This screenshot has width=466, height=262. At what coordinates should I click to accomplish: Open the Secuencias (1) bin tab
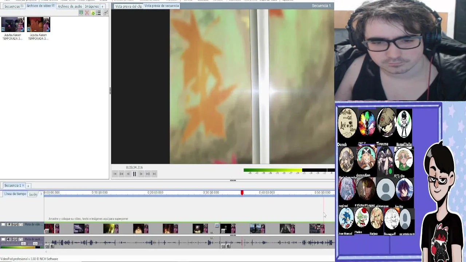[13, 6]
